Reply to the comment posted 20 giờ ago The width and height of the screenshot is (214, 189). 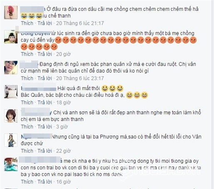pos(45,54)
